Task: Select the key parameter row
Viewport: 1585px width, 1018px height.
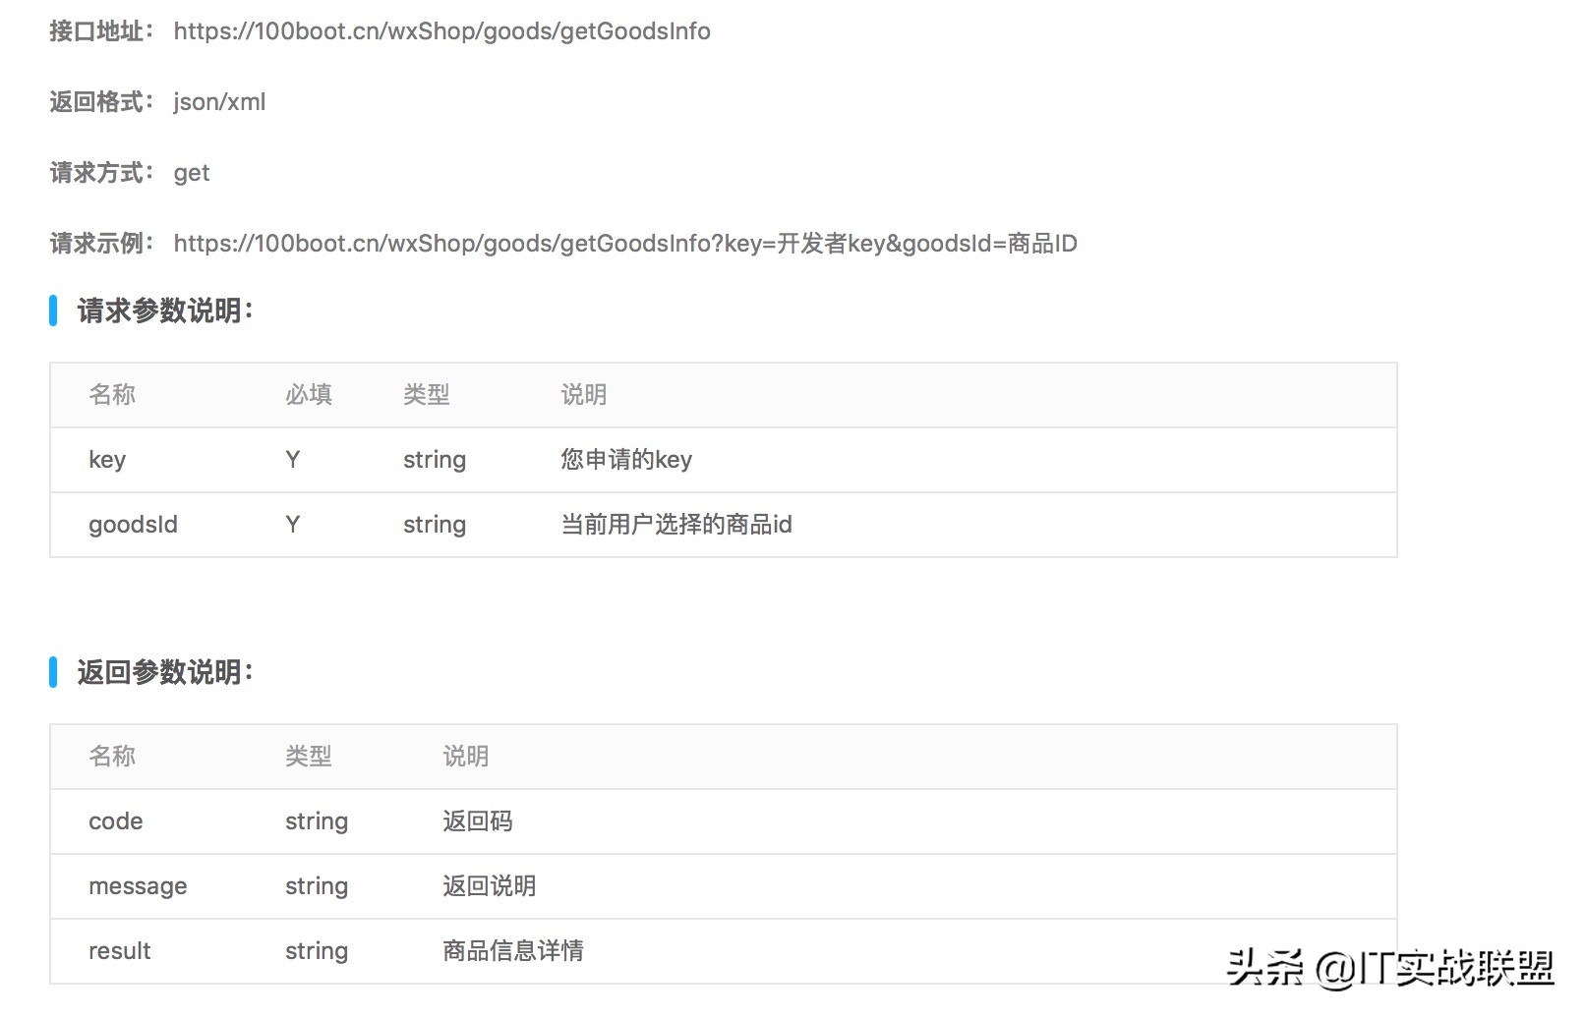Action: (393, 459)
